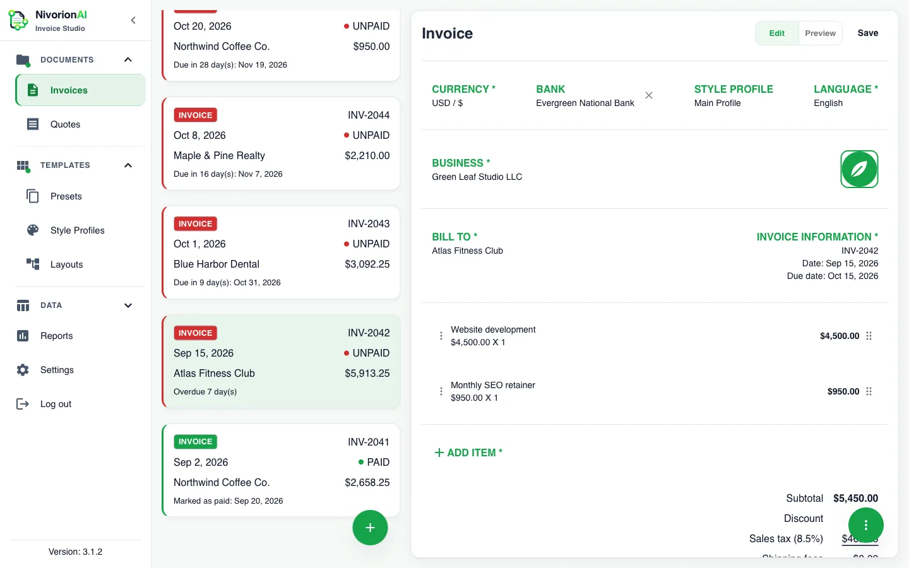The image size is (909, 568).
Task: Save the invoice
Action: (x=868, y=33)
